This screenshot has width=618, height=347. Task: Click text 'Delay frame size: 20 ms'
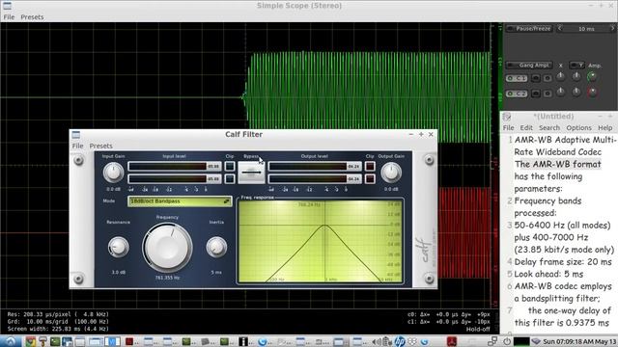[563, 261]
